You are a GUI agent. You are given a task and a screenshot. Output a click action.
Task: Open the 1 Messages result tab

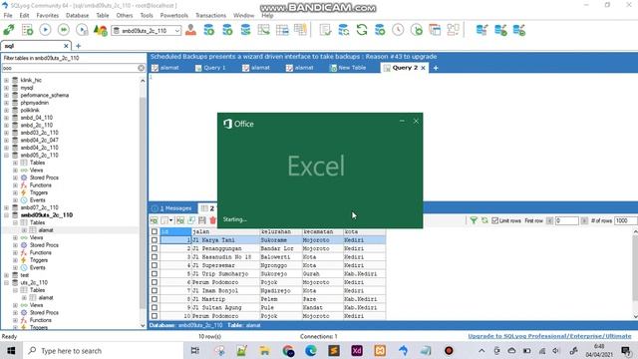tap(172, 208)
